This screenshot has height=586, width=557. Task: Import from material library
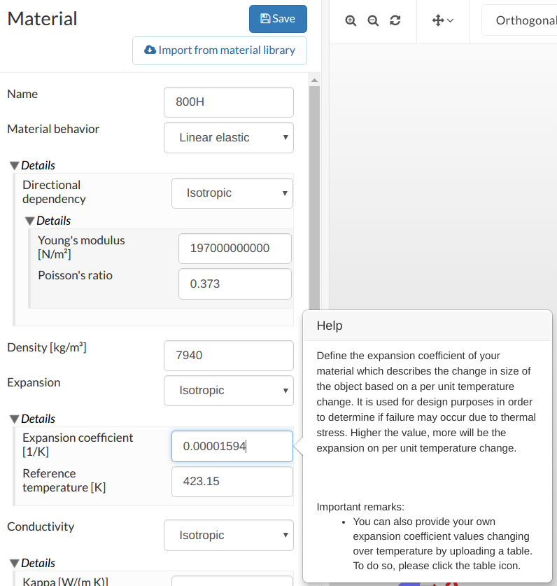220,50
